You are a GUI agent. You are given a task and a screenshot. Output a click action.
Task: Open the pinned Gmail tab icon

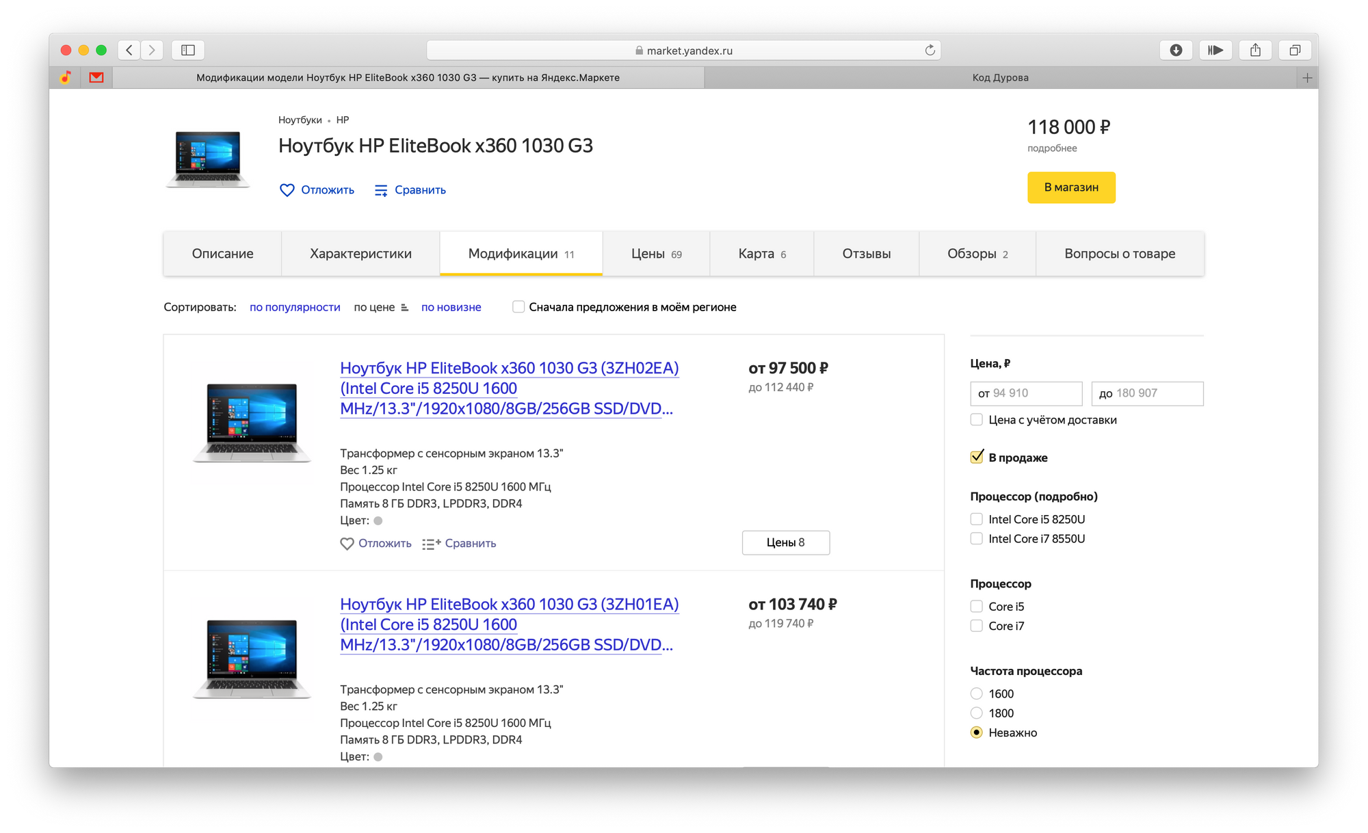[x=96, y=77]
